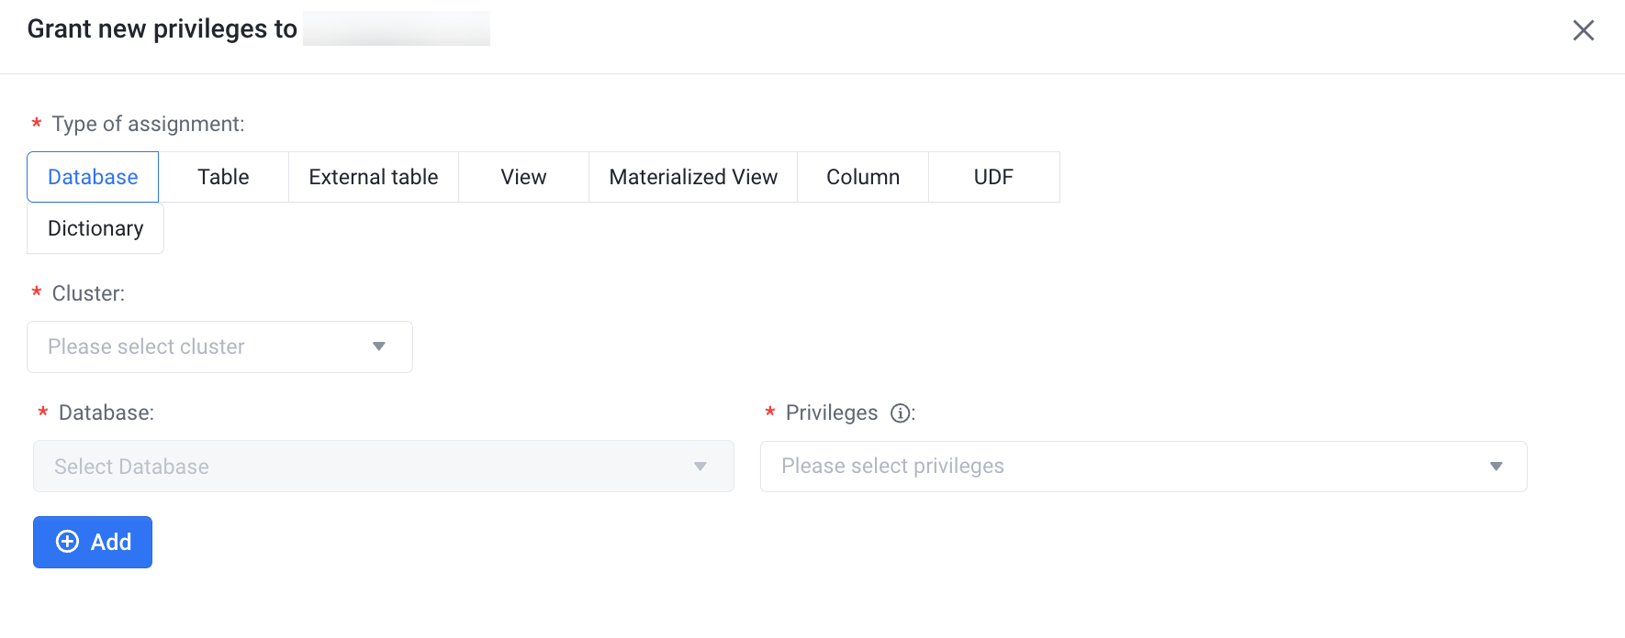The width and height of the screenshot is (1625, 638).
Task: Choose Table assignment type
Action: [223, 177]
